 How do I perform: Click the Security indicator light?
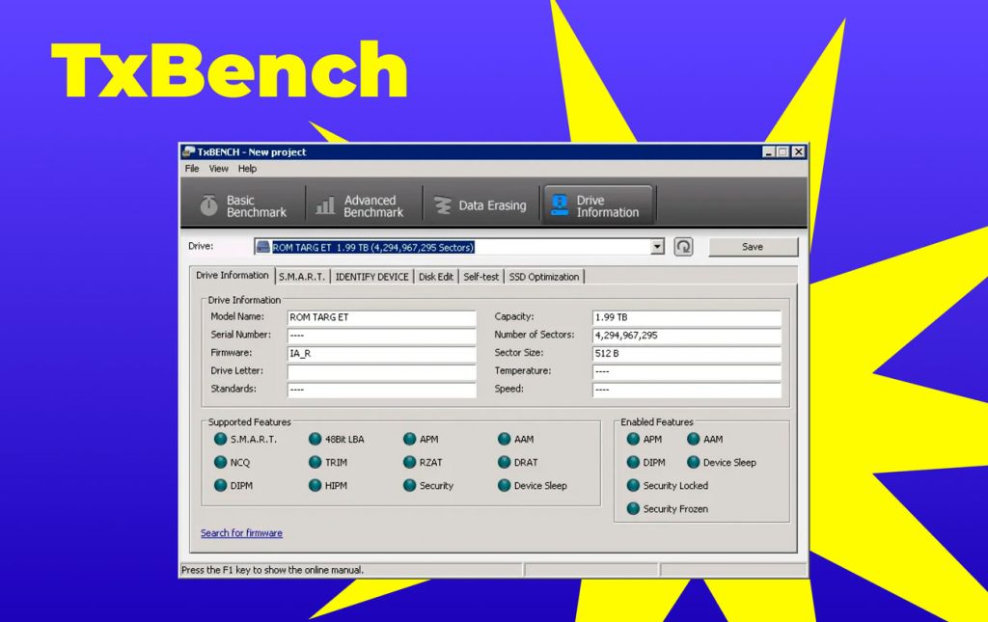point(409,485)
